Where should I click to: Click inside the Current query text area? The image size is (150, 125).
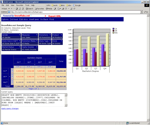point(33,100)
